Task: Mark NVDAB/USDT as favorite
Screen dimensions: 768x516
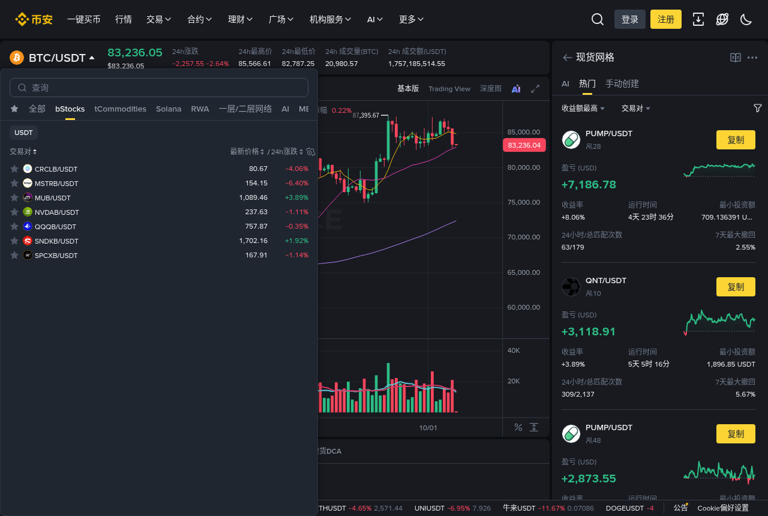Action: click(14, 212)
